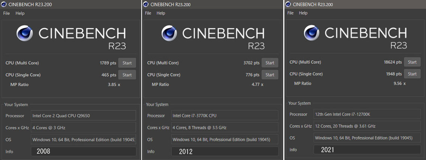Screen dimensions: 426x160
Task: Select processor field Intel Core i7-3770K CPU
Action: [225, 116]
